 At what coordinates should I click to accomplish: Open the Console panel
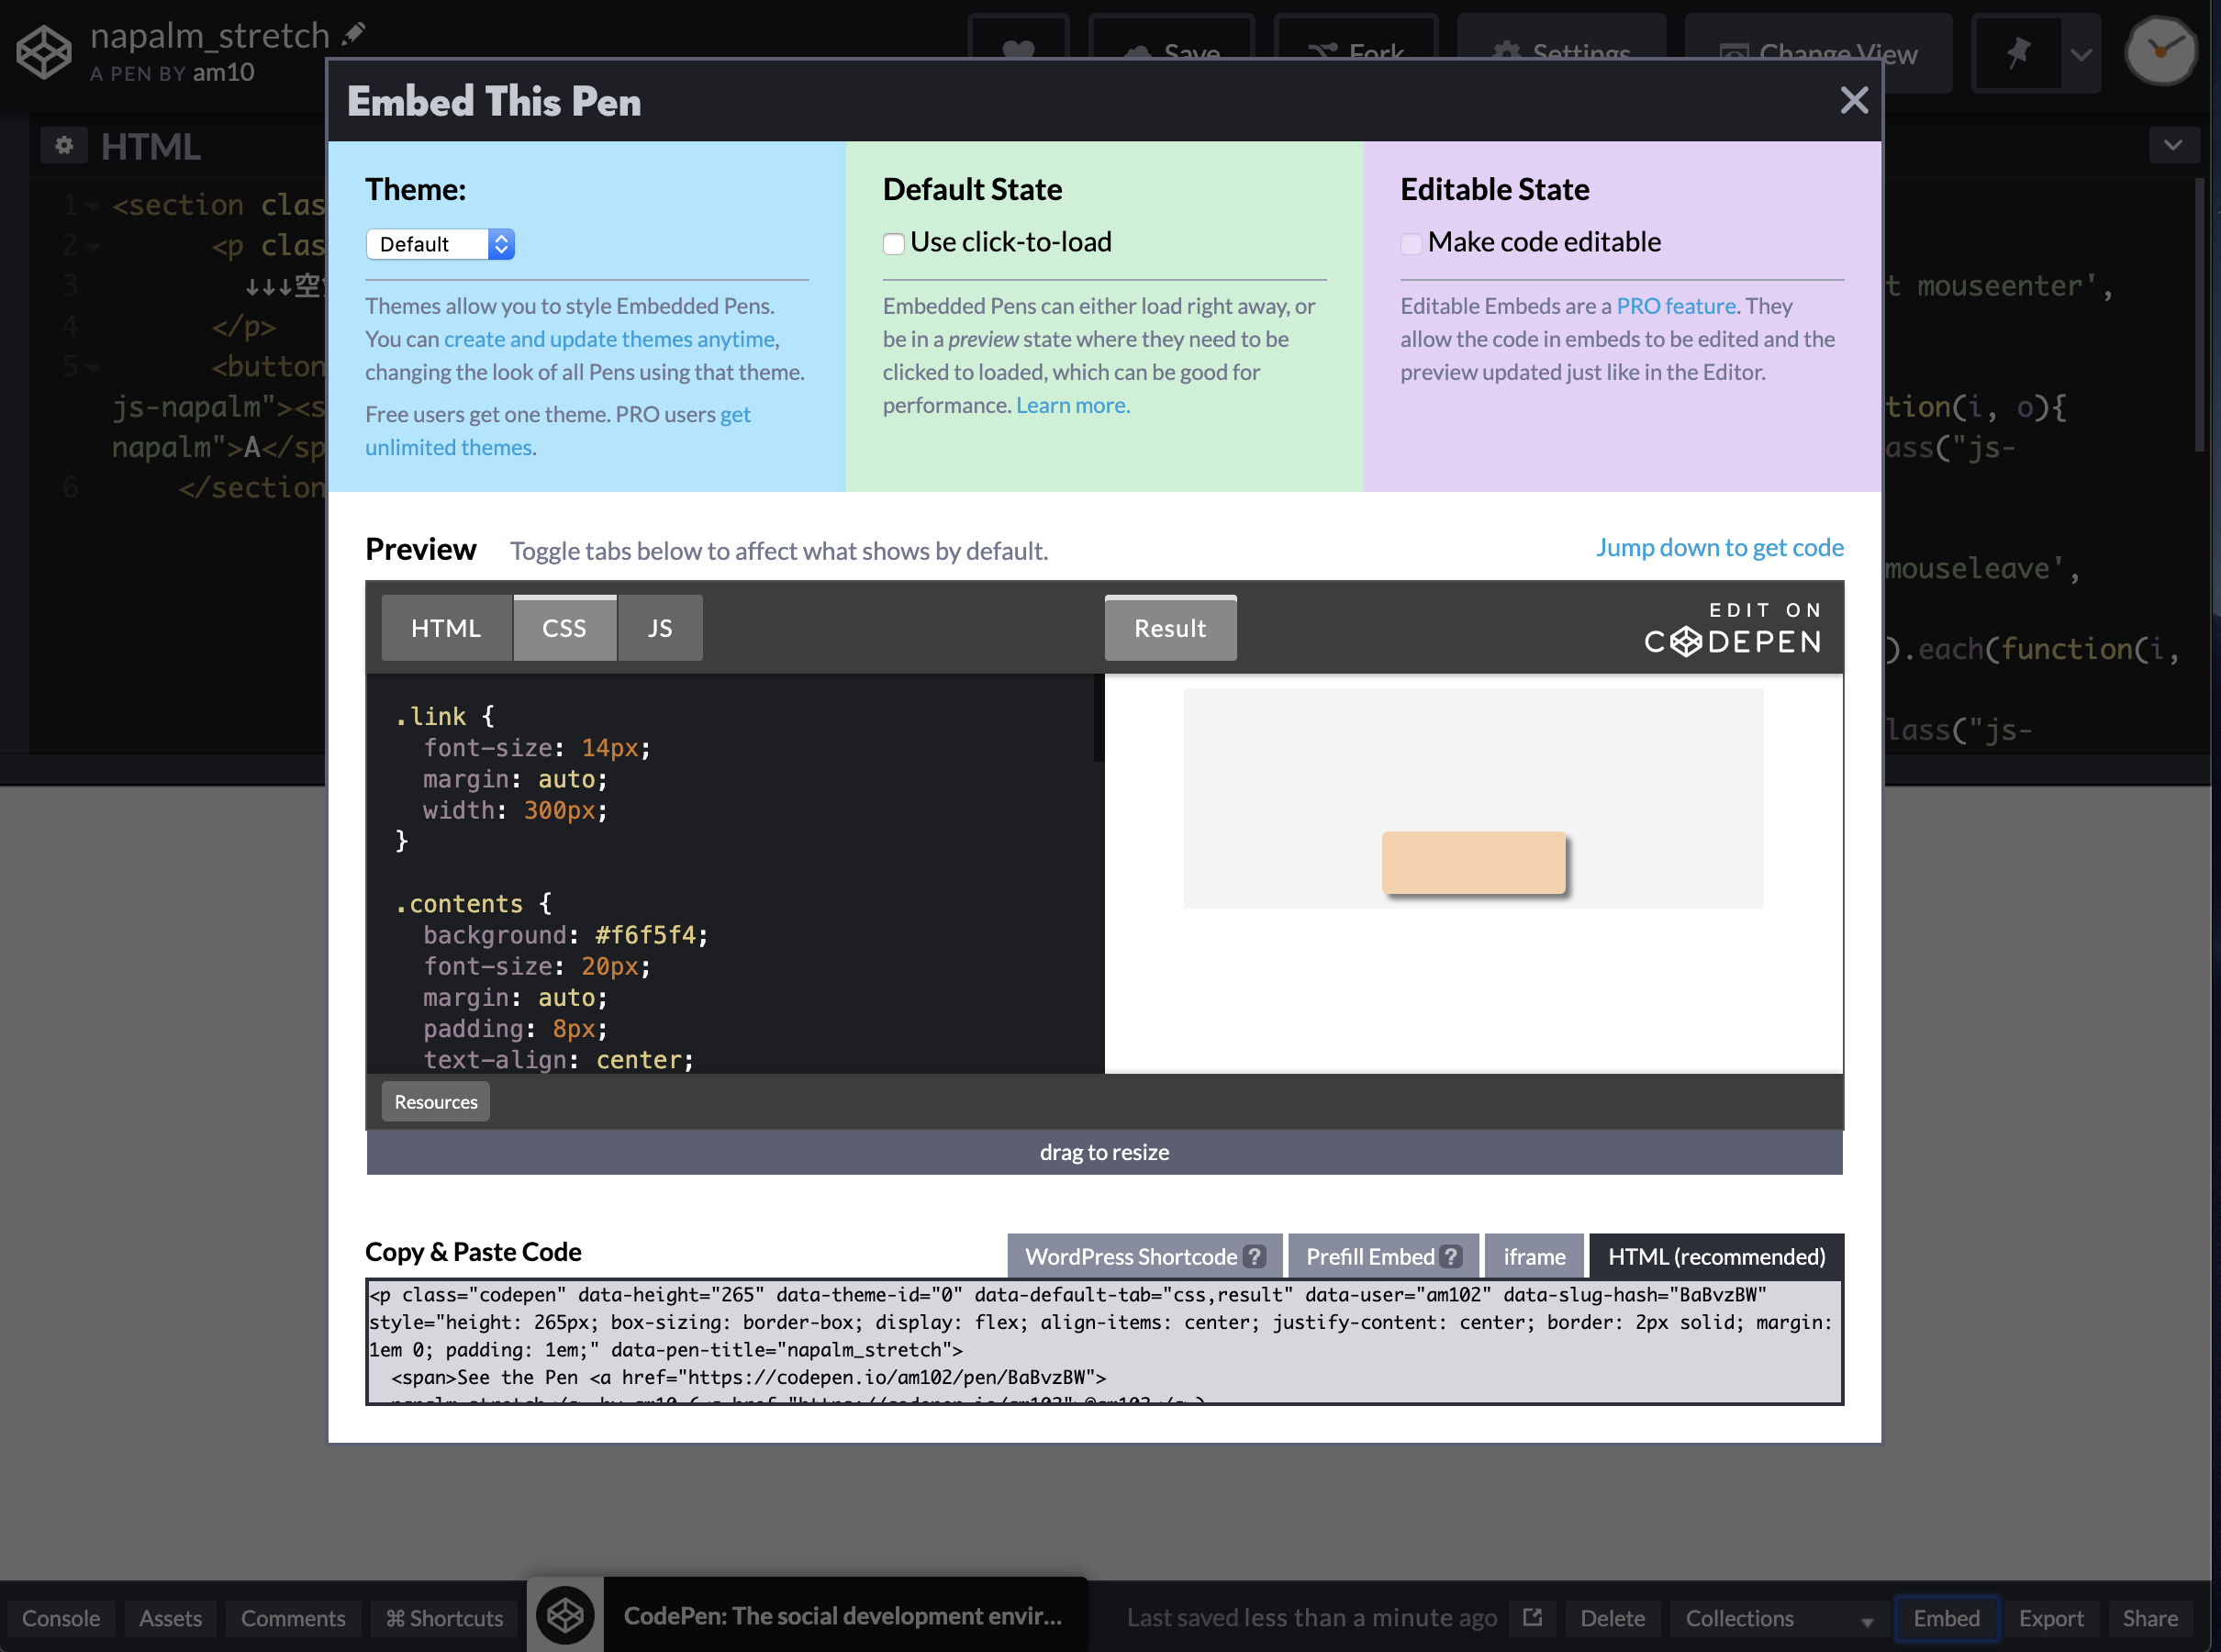pyautogui.click(x=60, y=1617)
